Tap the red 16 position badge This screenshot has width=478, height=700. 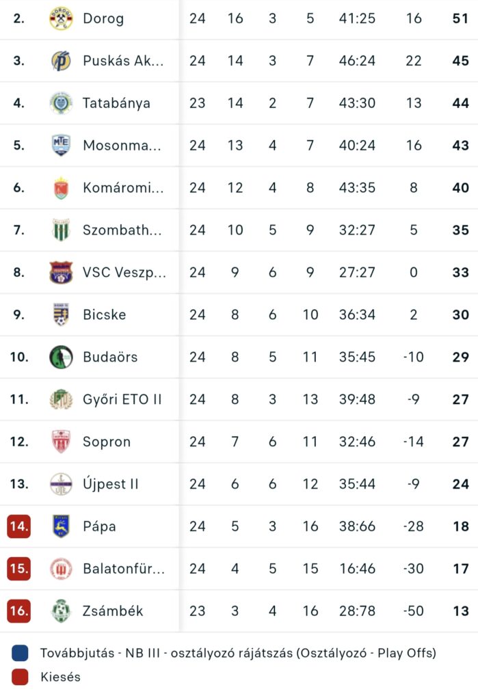[19, 611]
